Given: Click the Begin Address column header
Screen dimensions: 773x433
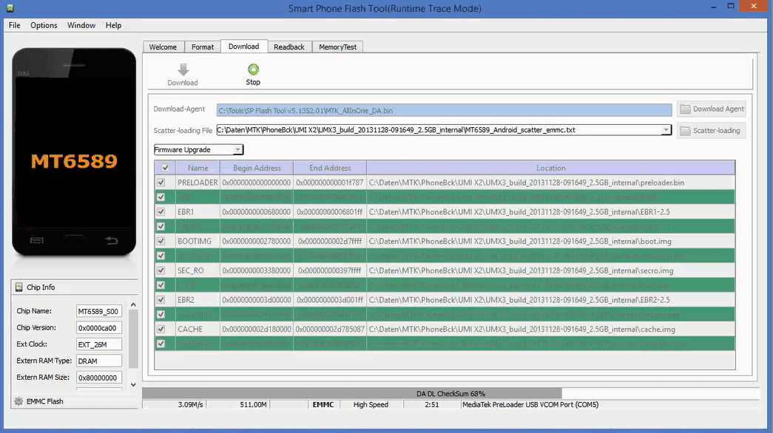Looking at the screenshot, I should [x=257, y=168].
